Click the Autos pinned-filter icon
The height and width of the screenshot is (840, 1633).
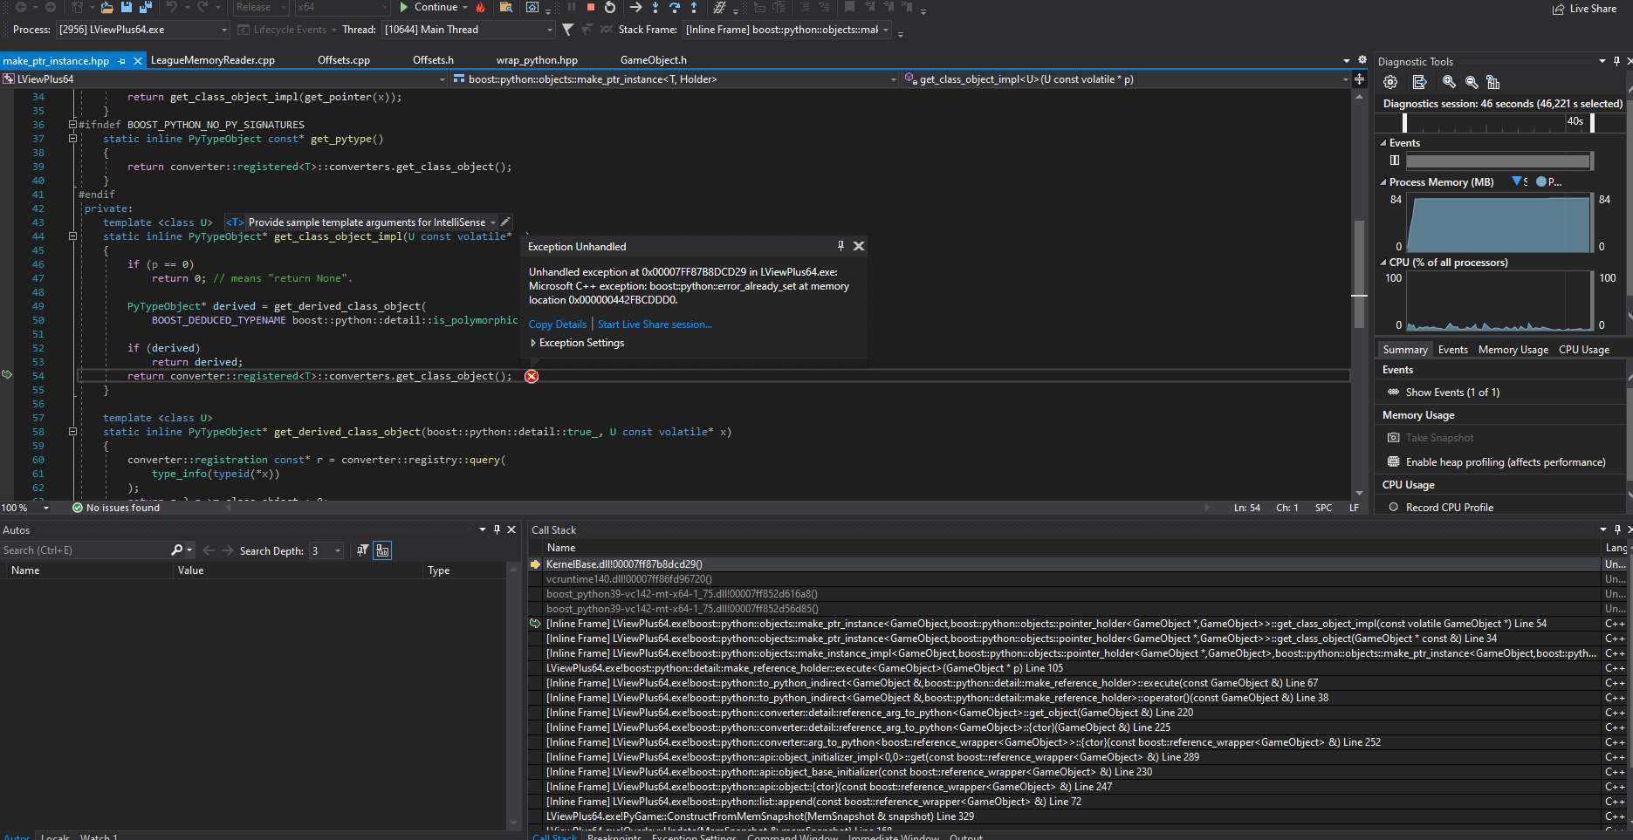pos(363,550)
